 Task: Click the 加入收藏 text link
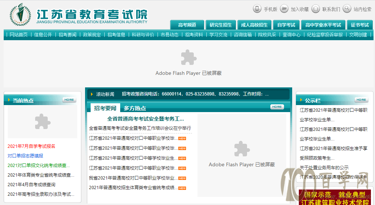pos(300,9)
